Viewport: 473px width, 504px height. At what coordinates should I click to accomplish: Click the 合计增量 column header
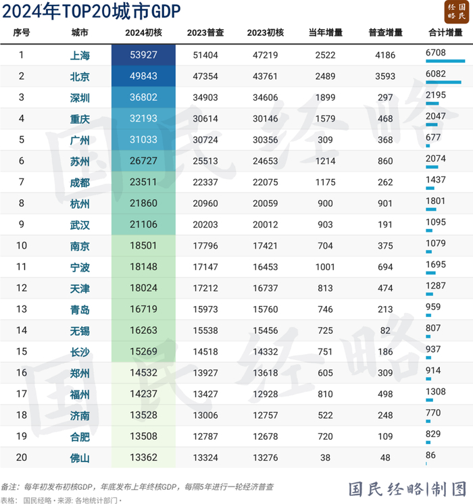445,33
